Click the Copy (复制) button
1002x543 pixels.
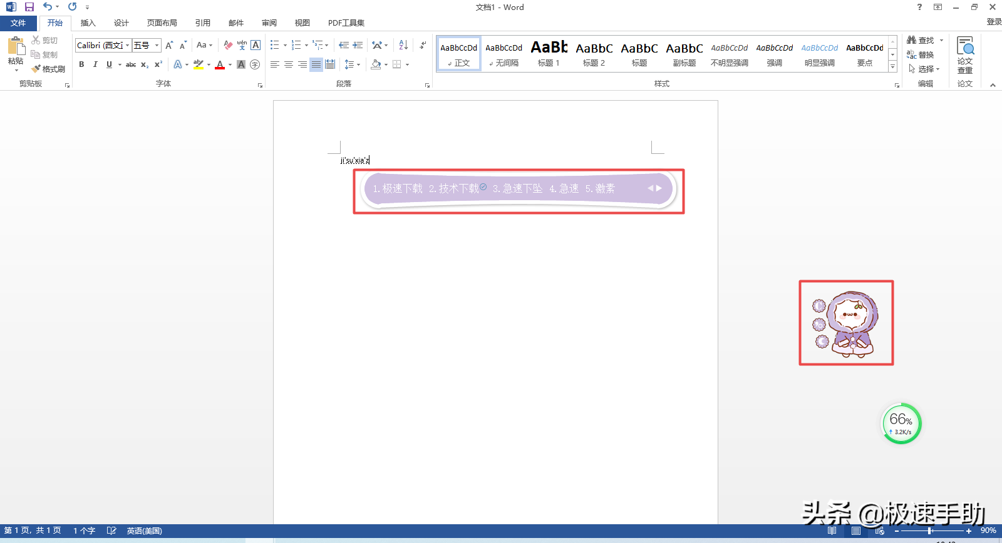pos(44,54)
